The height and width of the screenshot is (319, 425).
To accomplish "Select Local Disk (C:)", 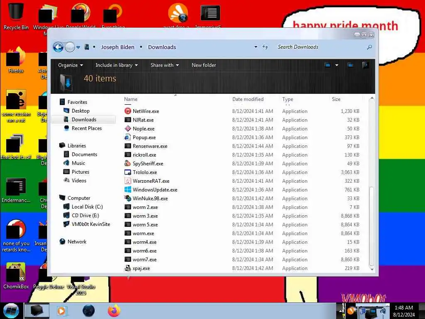I will click(87, 207).
